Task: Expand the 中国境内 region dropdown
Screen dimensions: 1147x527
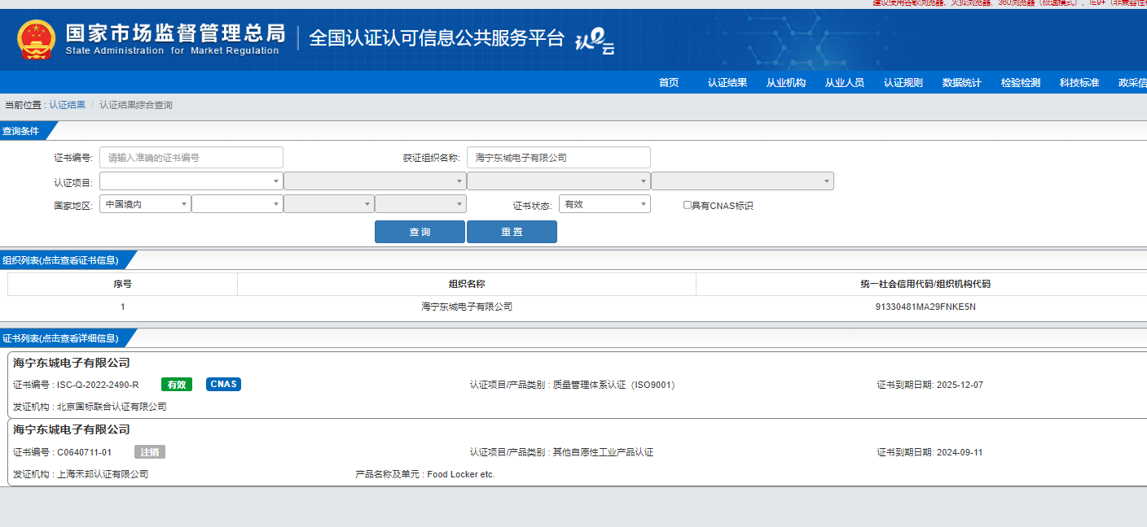Action: click(145, 204)
